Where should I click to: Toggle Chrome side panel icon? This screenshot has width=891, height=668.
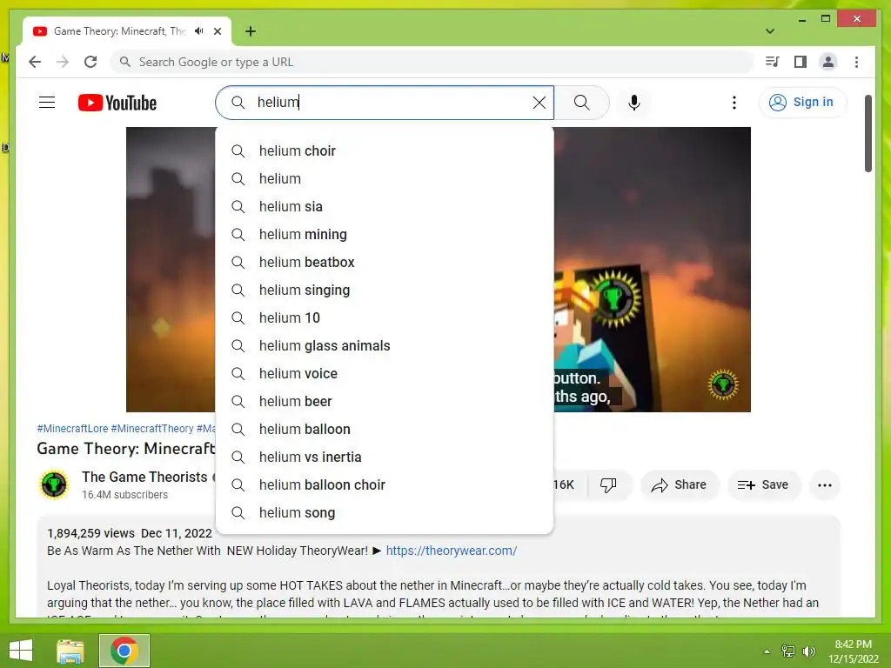[x=801, y=62]
